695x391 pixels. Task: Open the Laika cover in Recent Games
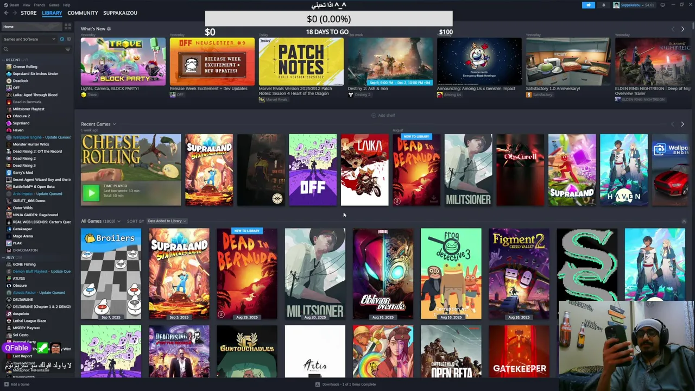[364, 170]
